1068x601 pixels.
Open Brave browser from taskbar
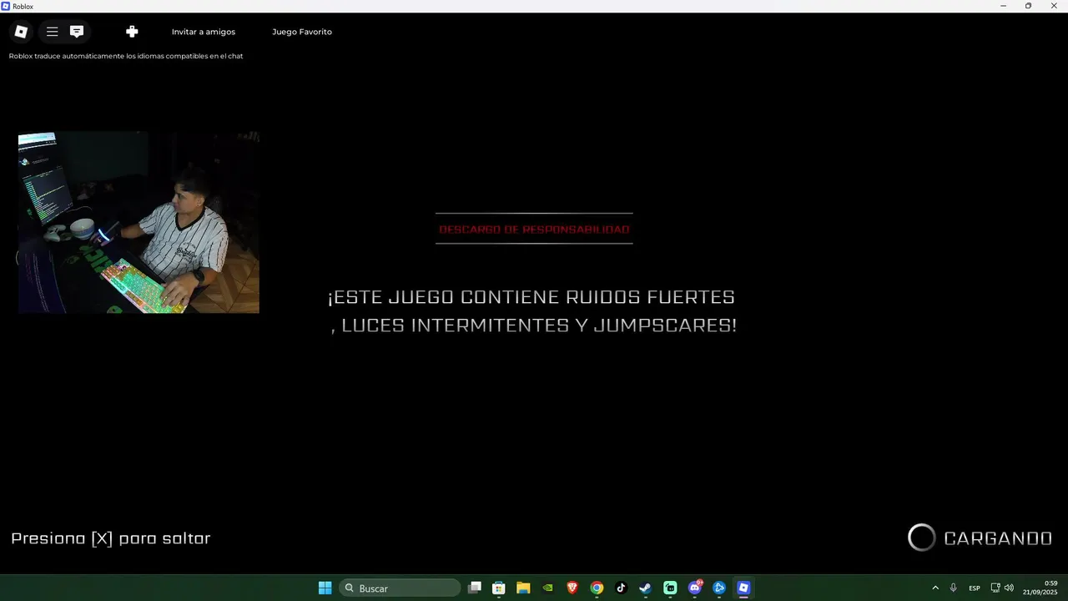click(x=572, y=588)
